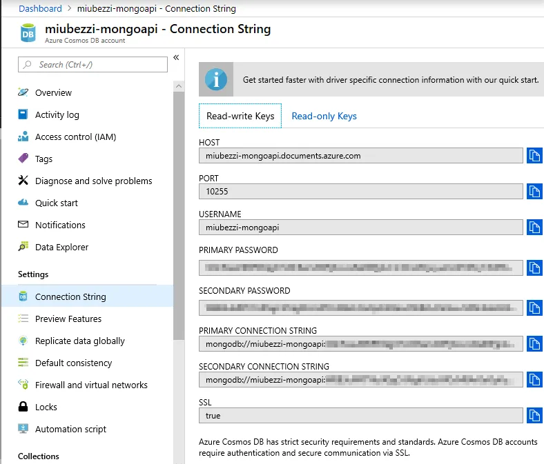The width and height of the screenshot is (544, 464).
Task: Select the HOST text field
Action: [x=360, y=156]
